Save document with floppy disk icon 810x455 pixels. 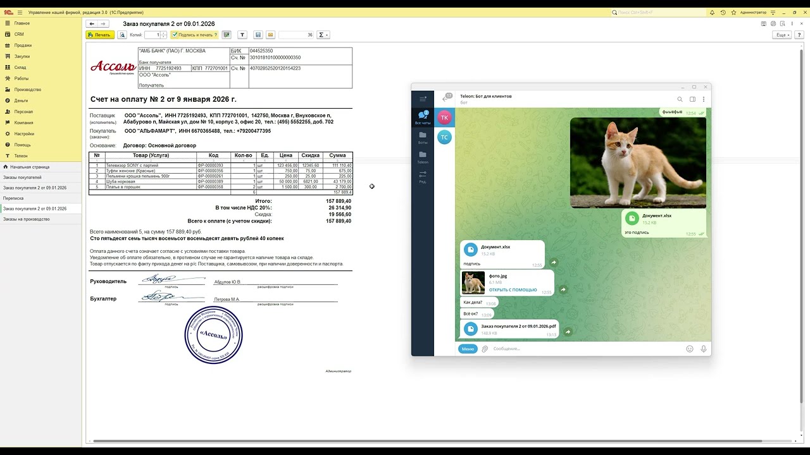258,35
